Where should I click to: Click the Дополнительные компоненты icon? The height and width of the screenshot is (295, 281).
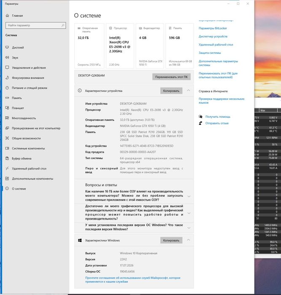pos(7,179)
